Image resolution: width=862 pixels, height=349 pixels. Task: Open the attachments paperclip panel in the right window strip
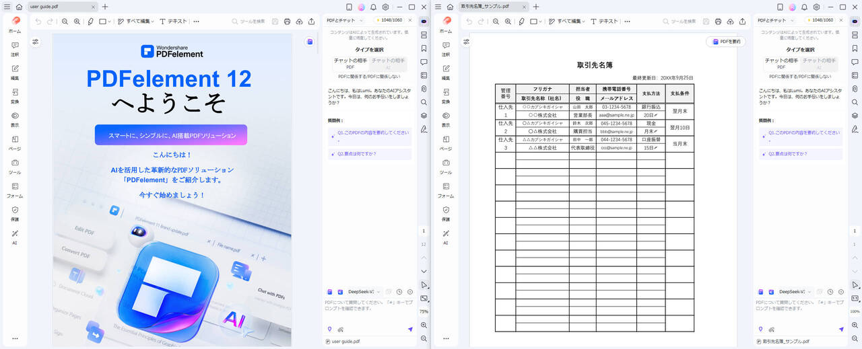pyautogui.click(x=855, y=89)
